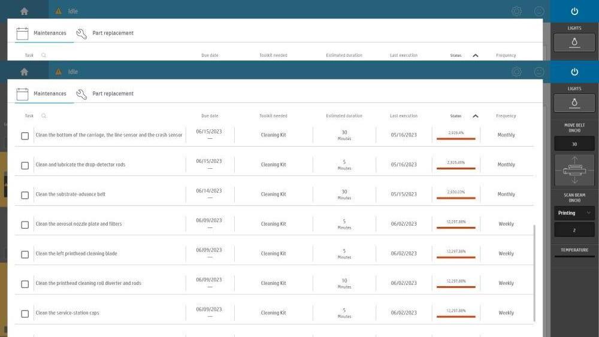This screenshot has height=337, width=599.
Task: Select checkbox for 'Clean and lubricate the drop-detector rods'
Action: click(25, 165)
